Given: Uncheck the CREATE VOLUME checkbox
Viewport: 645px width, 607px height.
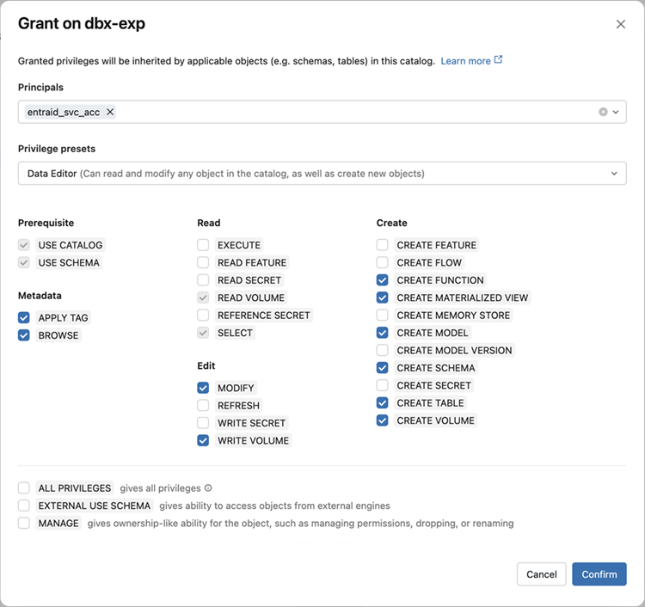Looking at the screenshot, I should tap(382, 420).
